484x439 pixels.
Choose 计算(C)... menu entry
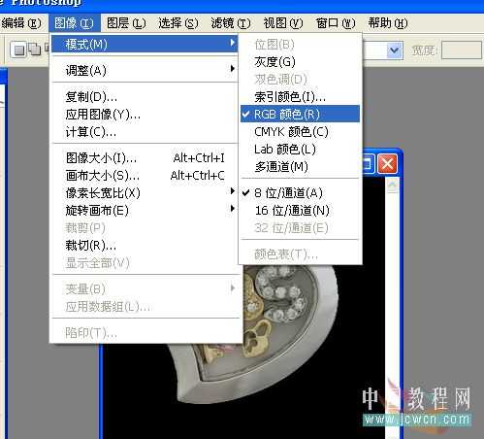pyautogui.click(x=145, y=132)
